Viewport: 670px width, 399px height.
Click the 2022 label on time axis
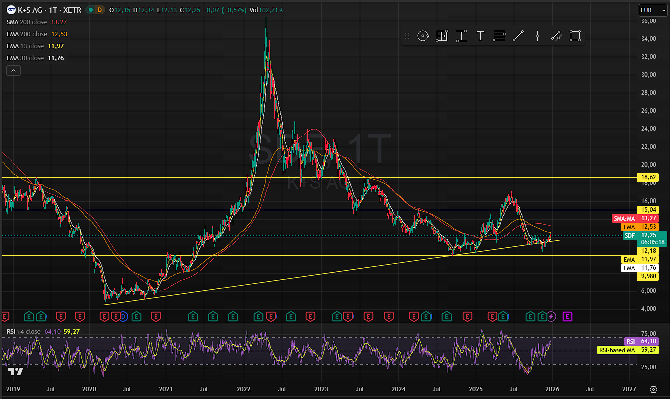tap(244, 389)
